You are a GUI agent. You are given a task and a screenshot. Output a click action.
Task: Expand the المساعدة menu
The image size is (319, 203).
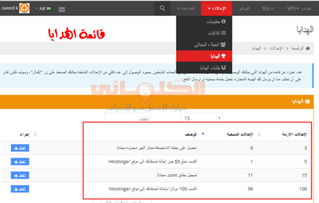[x=186, y=8]
